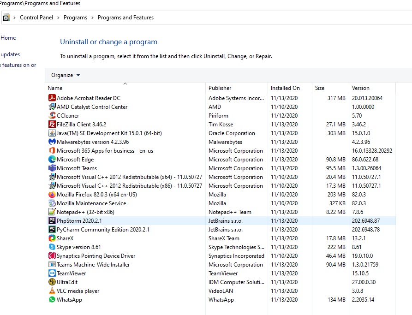
Task: Open the updates link in sidebar
Action: click(10, 54)
